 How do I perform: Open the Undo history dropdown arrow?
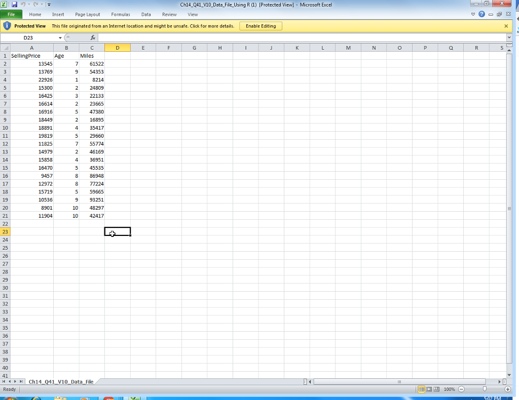(x=28, y=4)
